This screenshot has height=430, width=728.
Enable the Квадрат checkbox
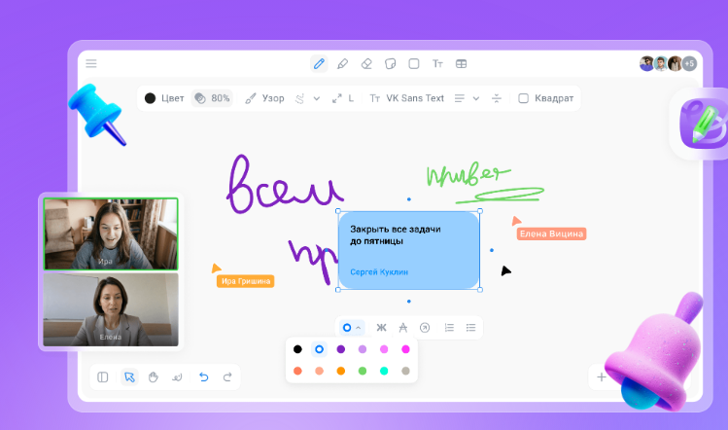523,98
